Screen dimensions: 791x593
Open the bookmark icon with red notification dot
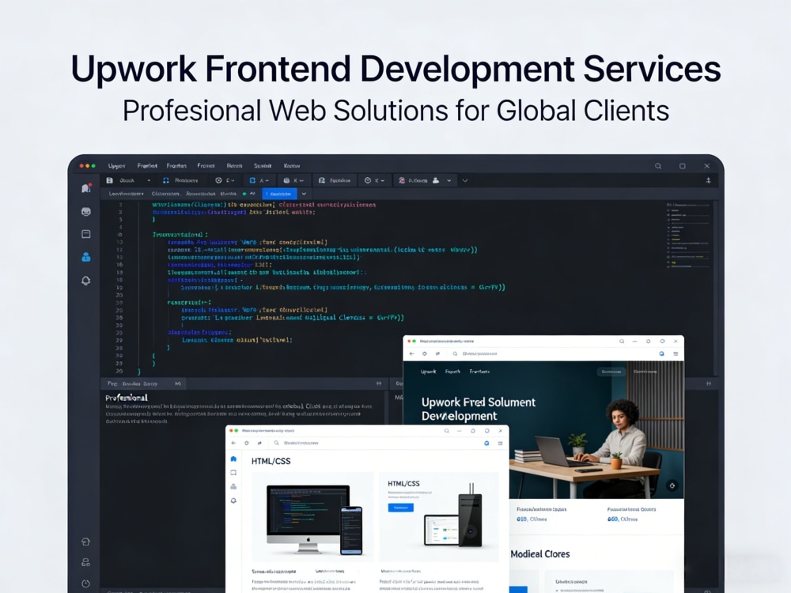(86, 188)
